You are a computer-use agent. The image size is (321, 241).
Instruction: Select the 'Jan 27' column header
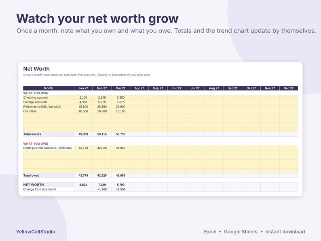coord(83,88)
